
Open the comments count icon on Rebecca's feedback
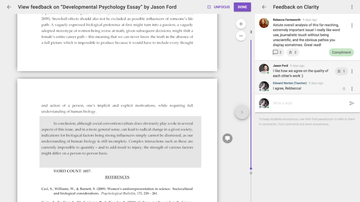[278, 52]
